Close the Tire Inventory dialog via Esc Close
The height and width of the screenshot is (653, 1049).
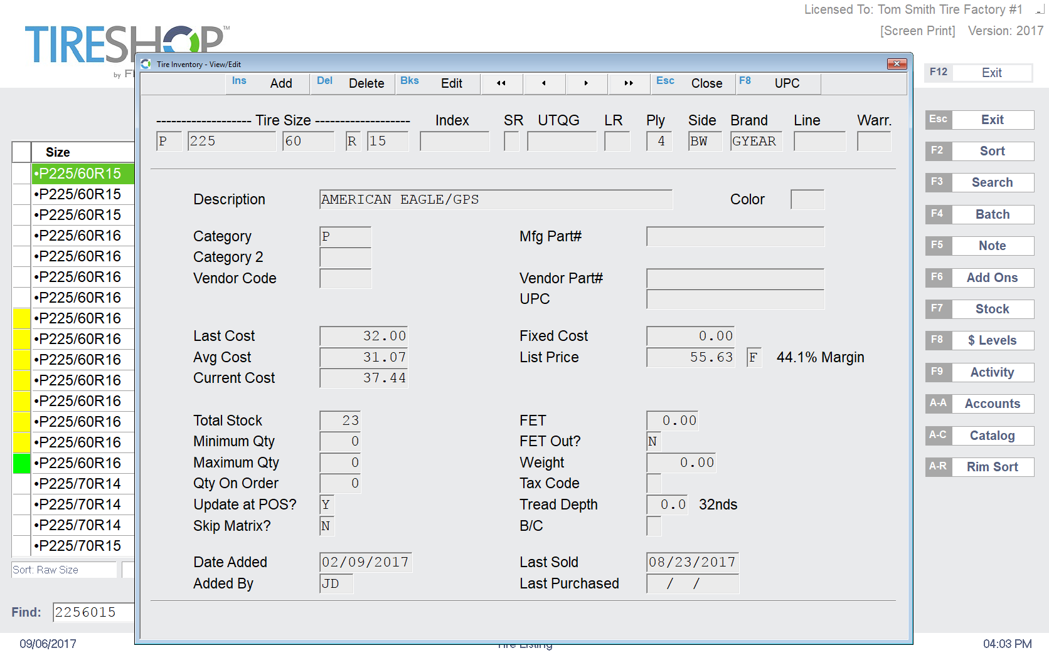tap(693, 83)
